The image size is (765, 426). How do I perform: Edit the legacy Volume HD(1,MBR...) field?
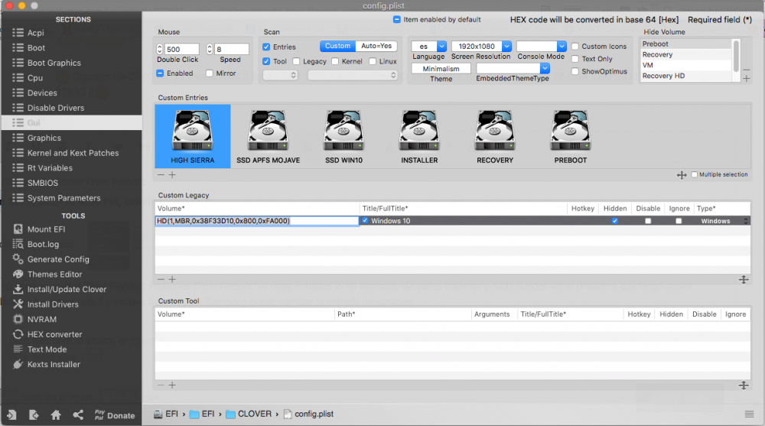(257, 221)
